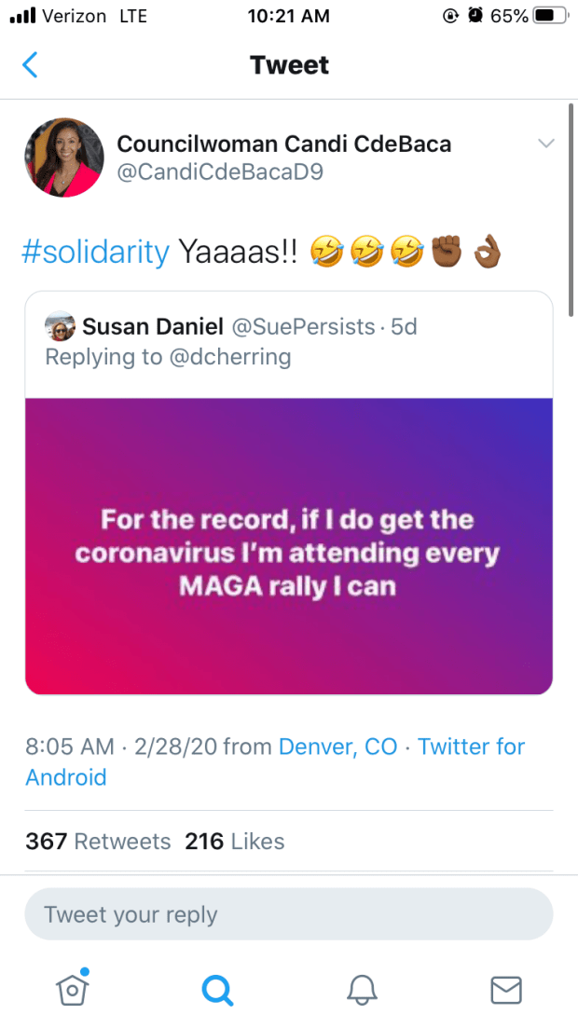578x1028 pixels.
Task: Open the Home tab icon
Action: tap(73, 989)
